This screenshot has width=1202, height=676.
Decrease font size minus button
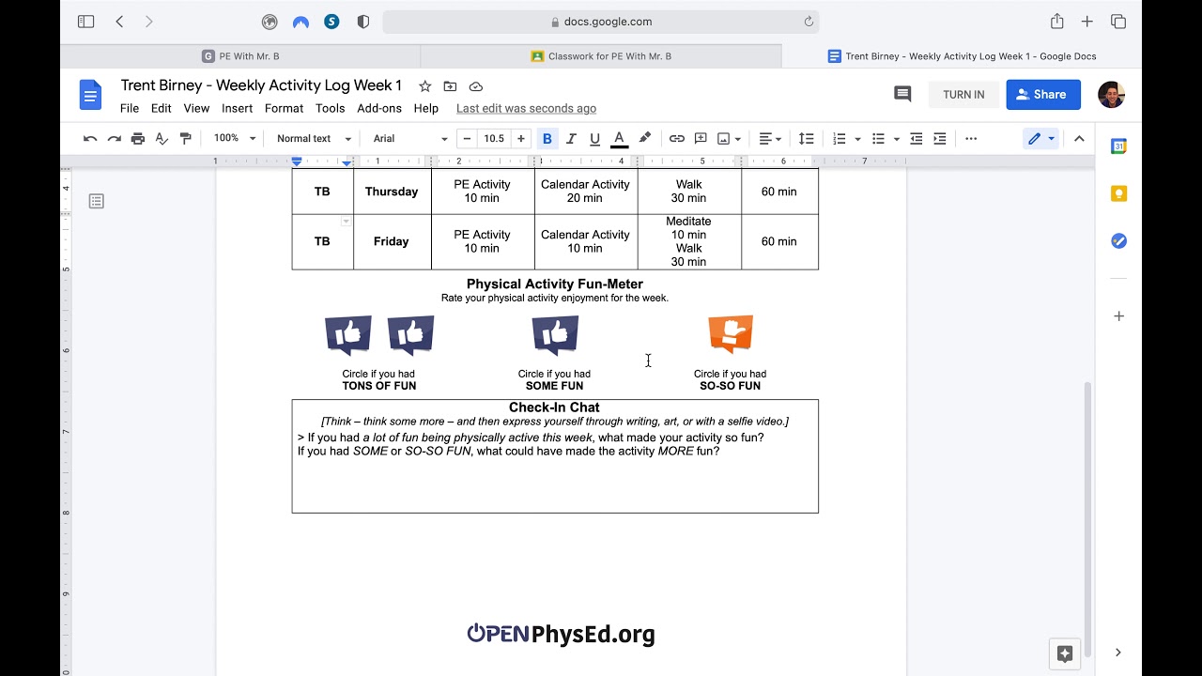pyautogui.click(x=467, y=139)
